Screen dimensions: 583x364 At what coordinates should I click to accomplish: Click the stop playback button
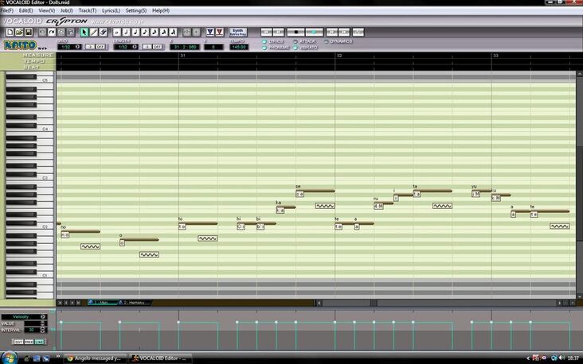click(x=295, y=33)
